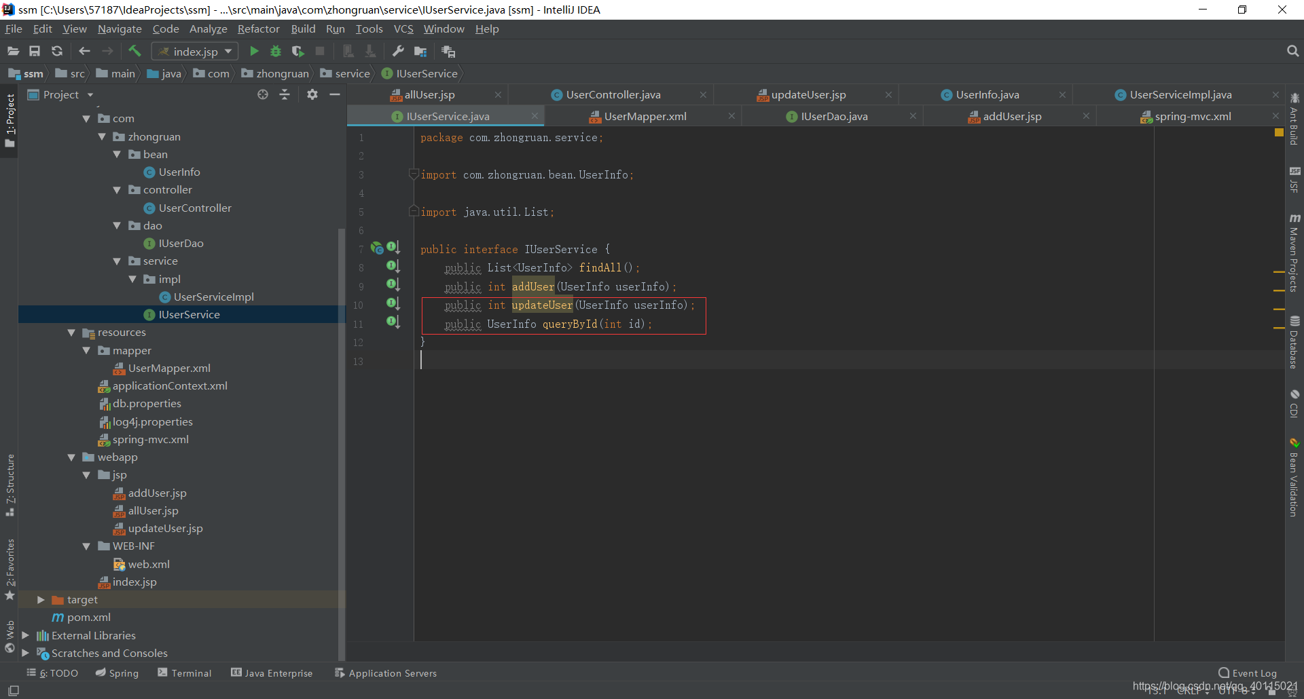Switch to the UserServiceImpl.java tab
The height and width of the screenshot is (699, 1304).
click(1180, 95)
